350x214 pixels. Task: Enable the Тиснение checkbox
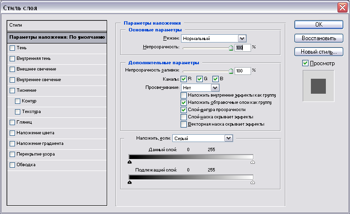(x=12, y=90)
